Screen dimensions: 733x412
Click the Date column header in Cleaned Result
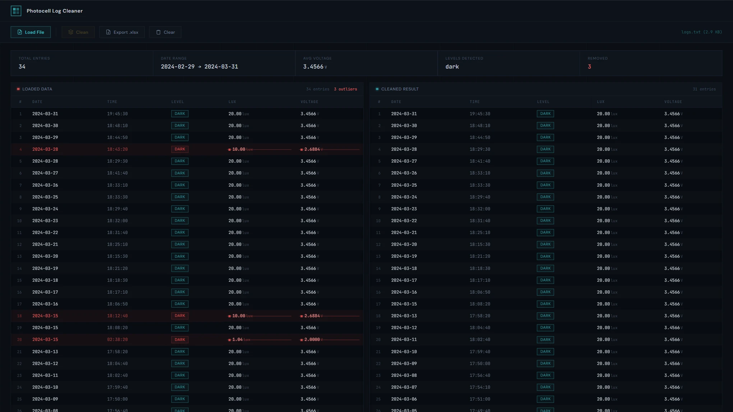tap(396, 102)
